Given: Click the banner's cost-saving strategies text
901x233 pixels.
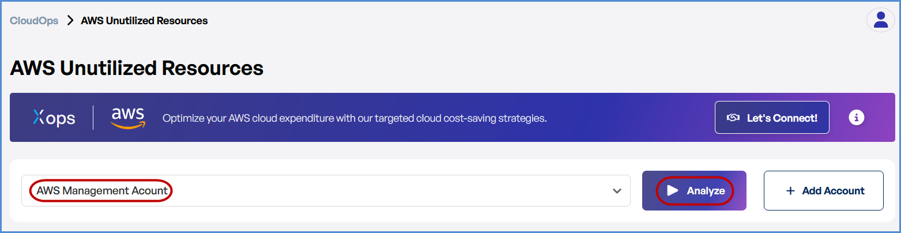Looking at the screenshot, I should coord(354,119).
